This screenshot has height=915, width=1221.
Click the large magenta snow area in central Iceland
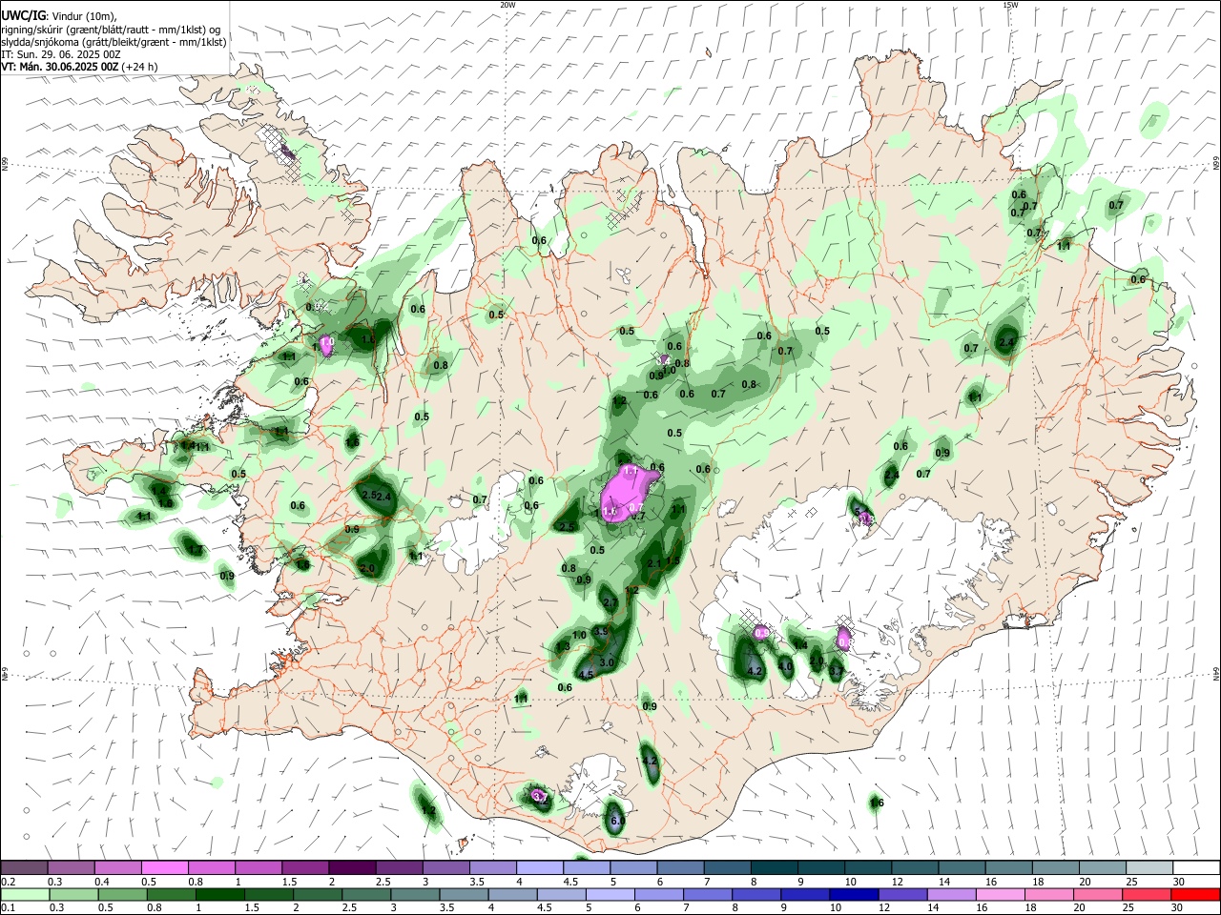pyautogui.click(x=628, y=494)
